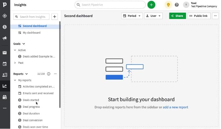Open the help question mark icon

click(x=177, y=5)
